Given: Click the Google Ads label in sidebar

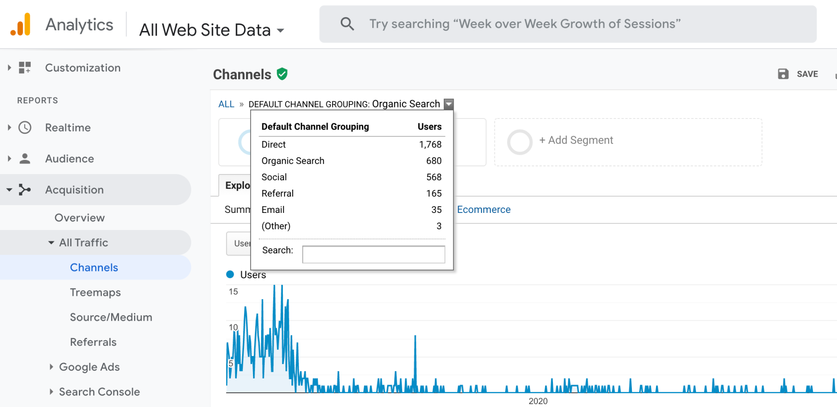Looking at the screenshot, I should pos(90,367).
